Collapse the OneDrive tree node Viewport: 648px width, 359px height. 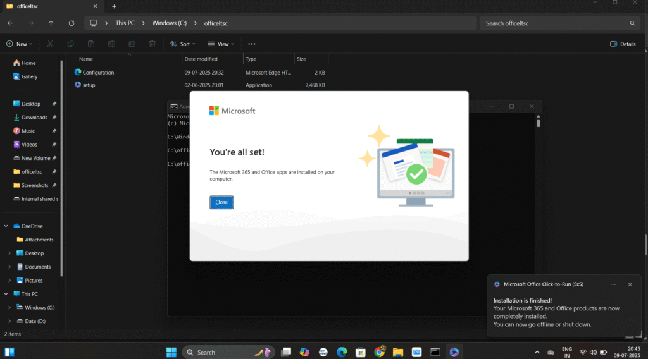tap(6, 226)
